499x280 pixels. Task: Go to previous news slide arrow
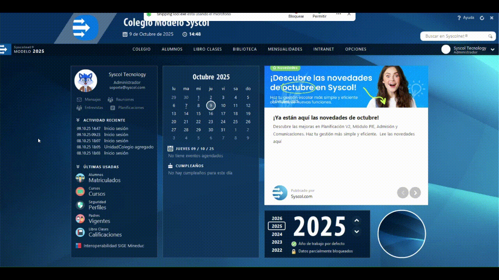403,192
